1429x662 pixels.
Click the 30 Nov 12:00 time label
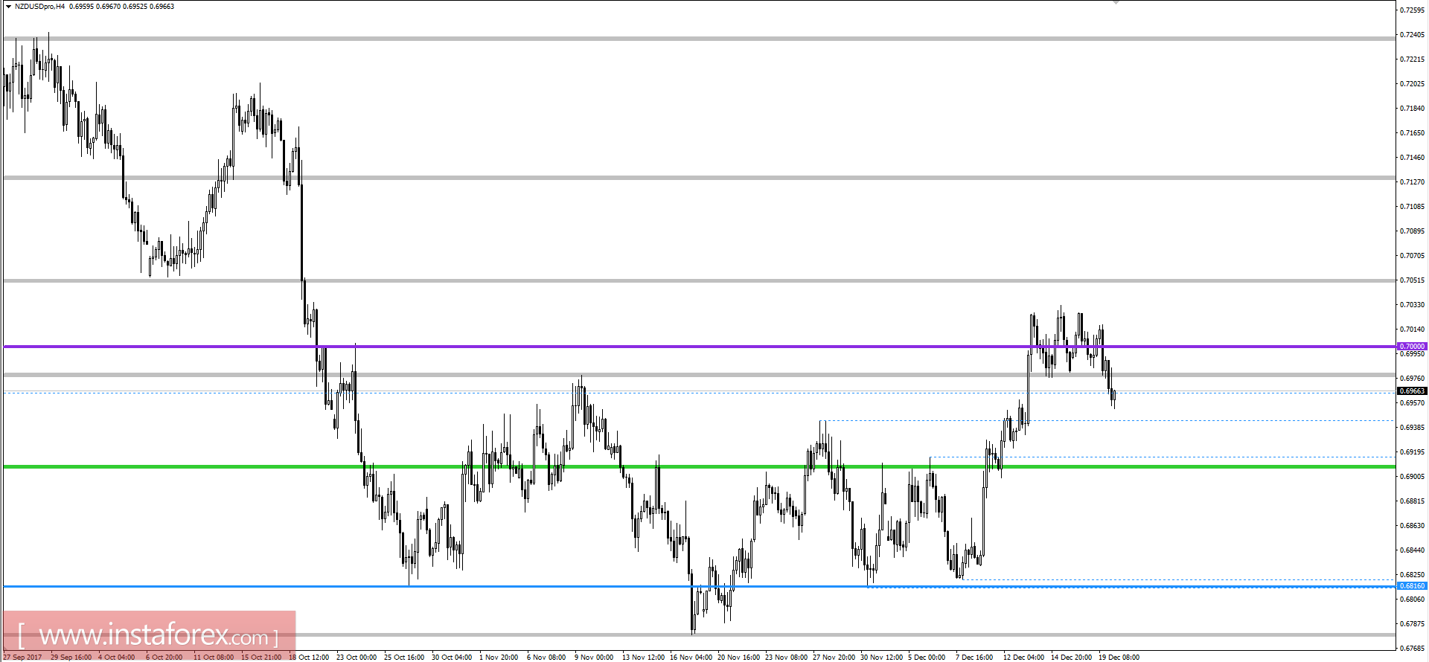pos(882,657)
